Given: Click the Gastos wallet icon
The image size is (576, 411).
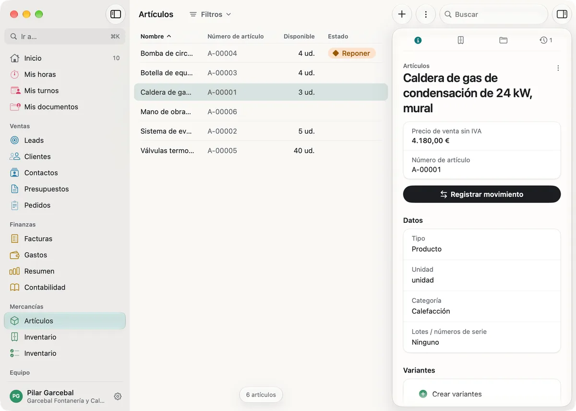Looking at the screenshot, I should pos(15,255).
